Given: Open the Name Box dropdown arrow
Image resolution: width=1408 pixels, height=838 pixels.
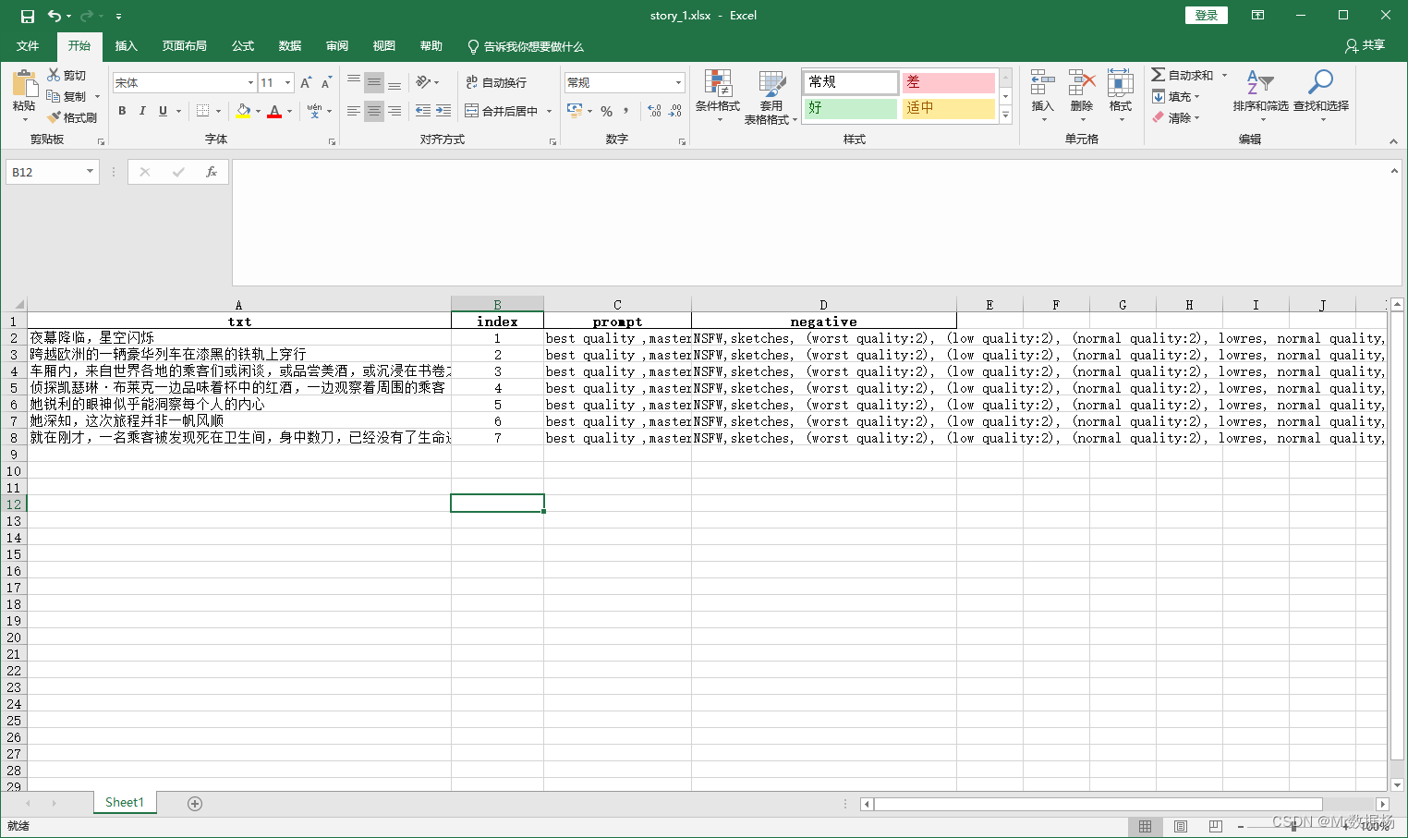Looking at the screenshot, I should (x=90, y=172).
